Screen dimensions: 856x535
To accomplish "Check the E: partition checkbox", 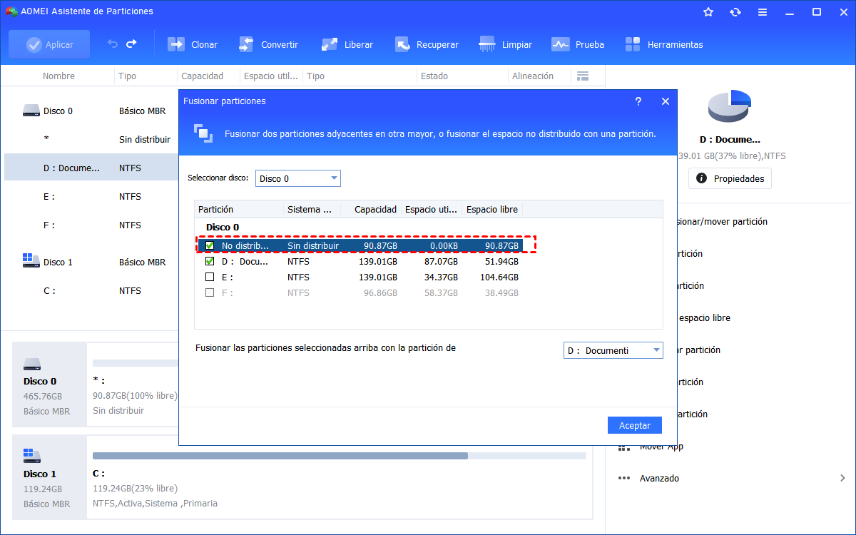I will coord(210,277).
